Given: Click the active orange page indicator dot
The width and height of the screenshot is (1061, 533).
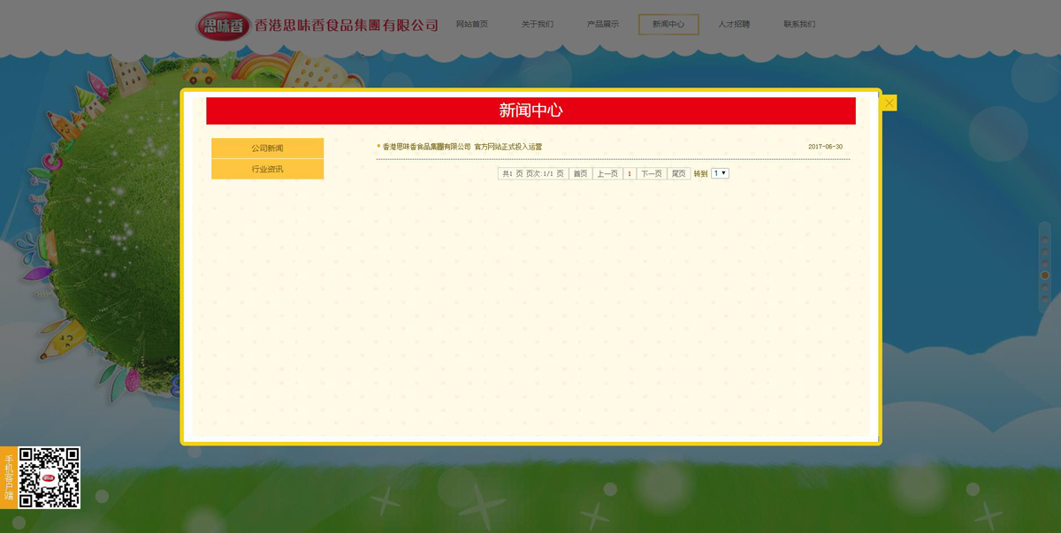Looking at the screenshot, I should point(1044,275).
